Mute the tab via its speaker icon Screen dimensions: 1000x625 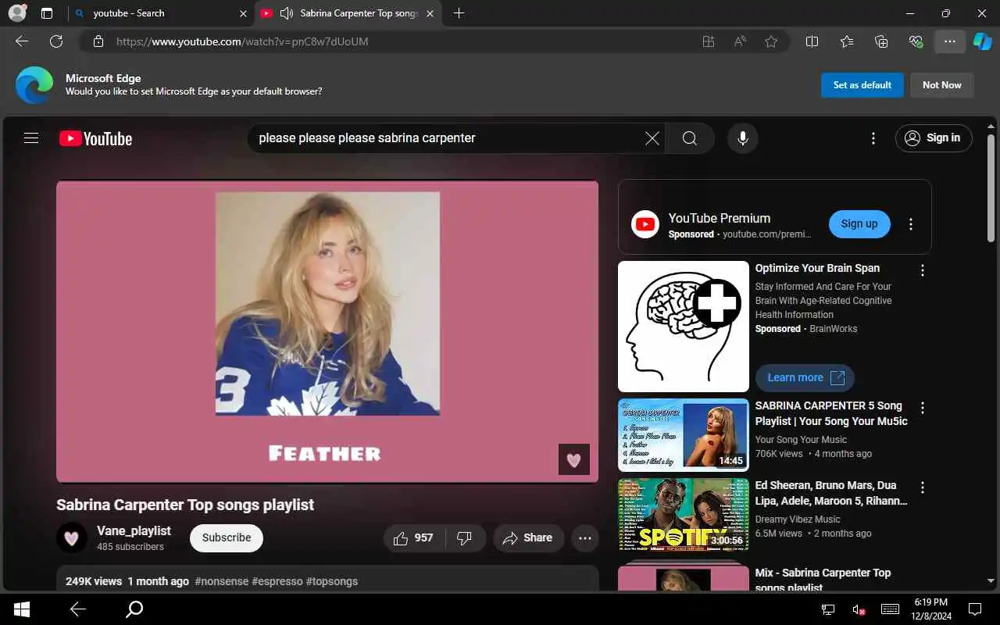(287, 13)
